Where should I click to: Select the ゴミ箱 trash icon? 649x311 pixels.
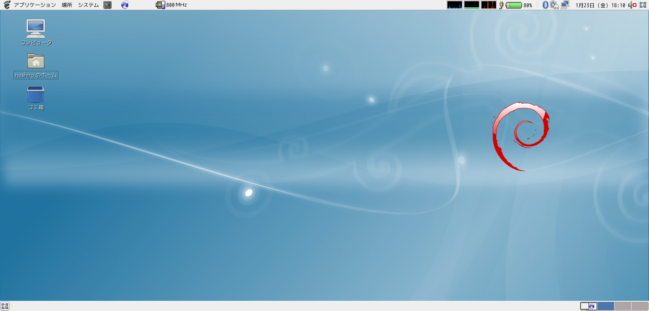36,98
